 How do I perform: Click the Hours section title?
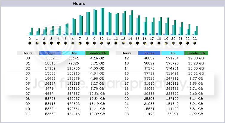point(79,4)
